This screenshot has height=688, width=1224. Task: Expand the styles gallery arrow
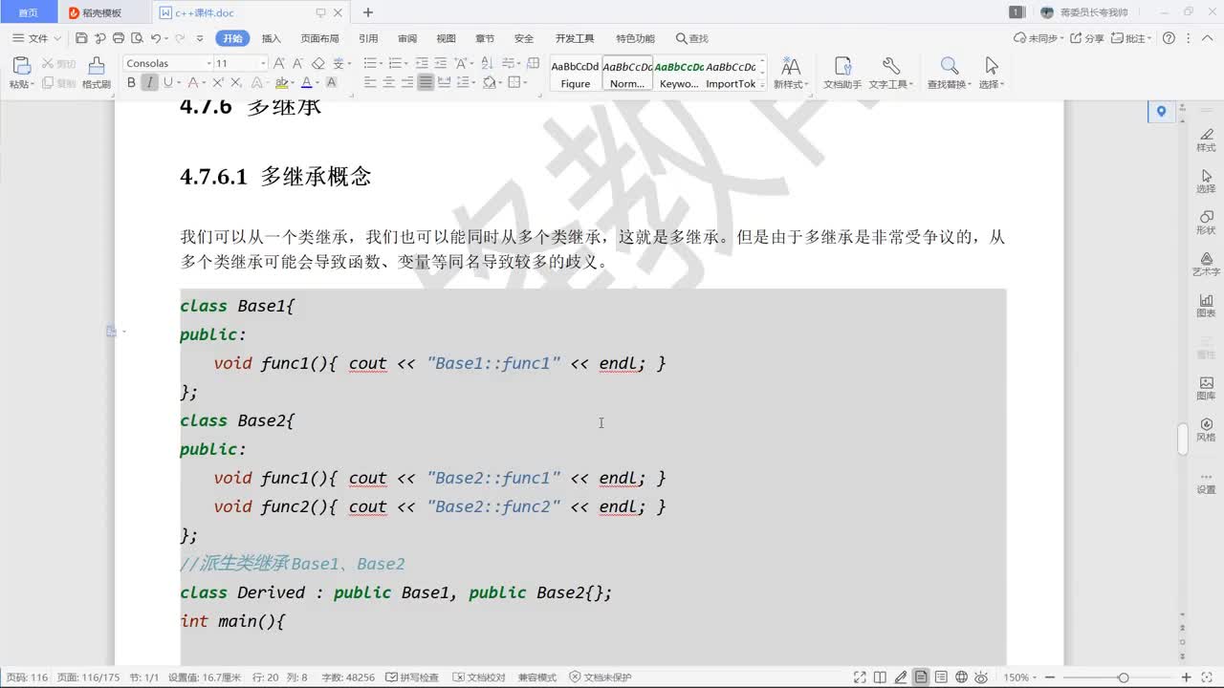point(764,84)
